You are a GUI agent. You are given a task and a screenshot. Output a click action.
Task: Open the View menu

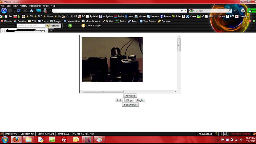point(15,6)
